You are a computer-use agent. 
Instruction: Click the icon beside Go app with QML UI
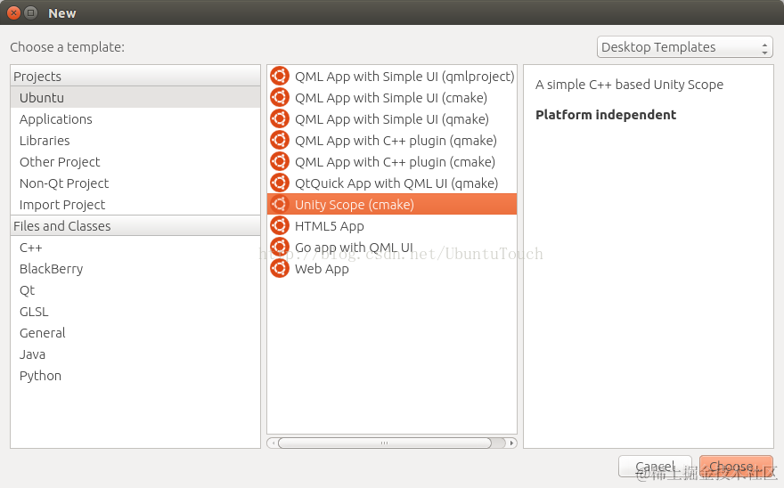tap(280, 247)
